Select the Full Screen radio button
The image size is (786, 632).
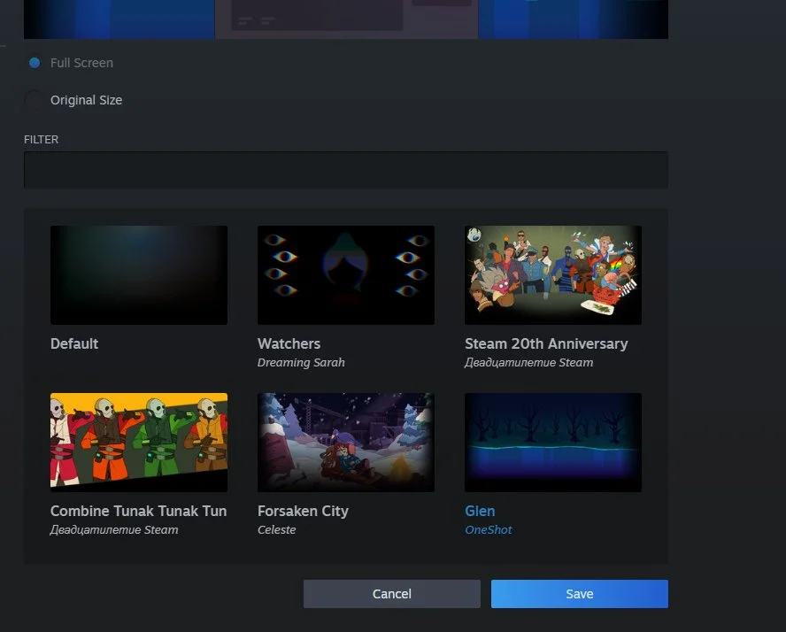(35, 63)
